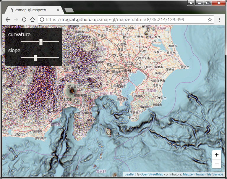Screen dimensions: 227x179
Task: Click the slope slider handle
Action: click(35, 58)
